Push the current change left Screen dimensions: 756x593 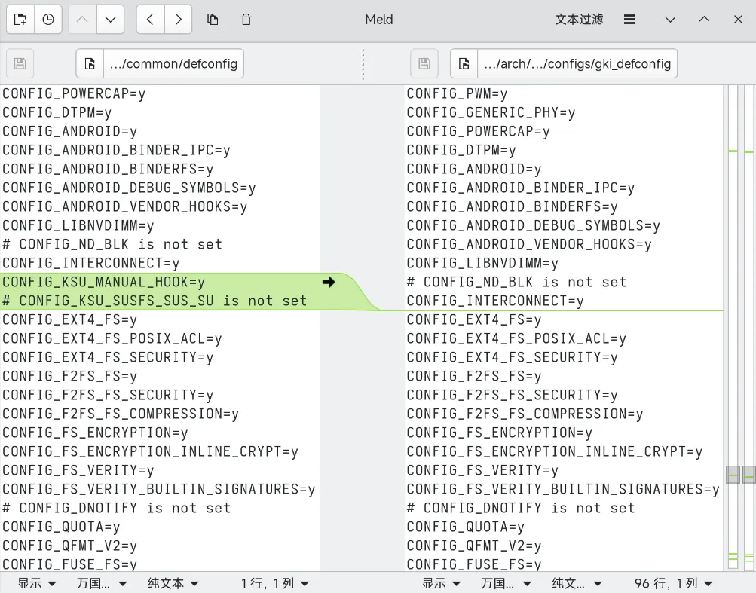tap(150, 20)
